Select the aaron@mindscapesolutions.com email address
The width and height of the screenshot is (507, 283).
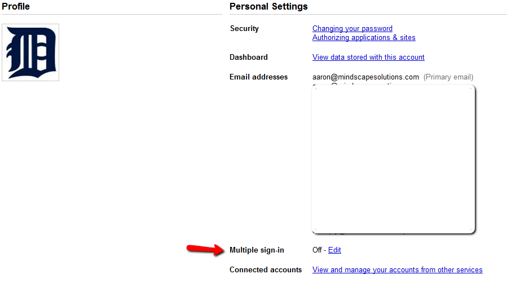click(365, 77)
